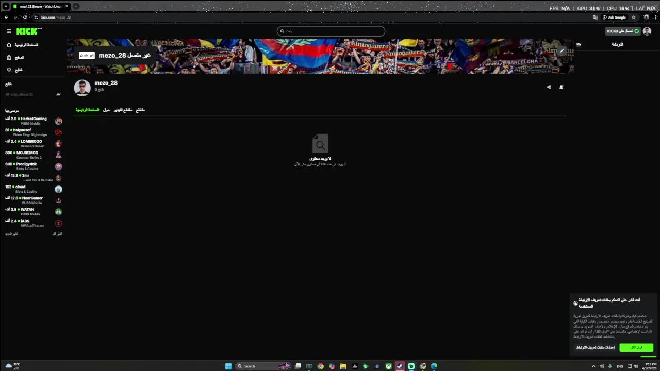
Task: Click the edit banner pencil icon
Action: [562, 51]
